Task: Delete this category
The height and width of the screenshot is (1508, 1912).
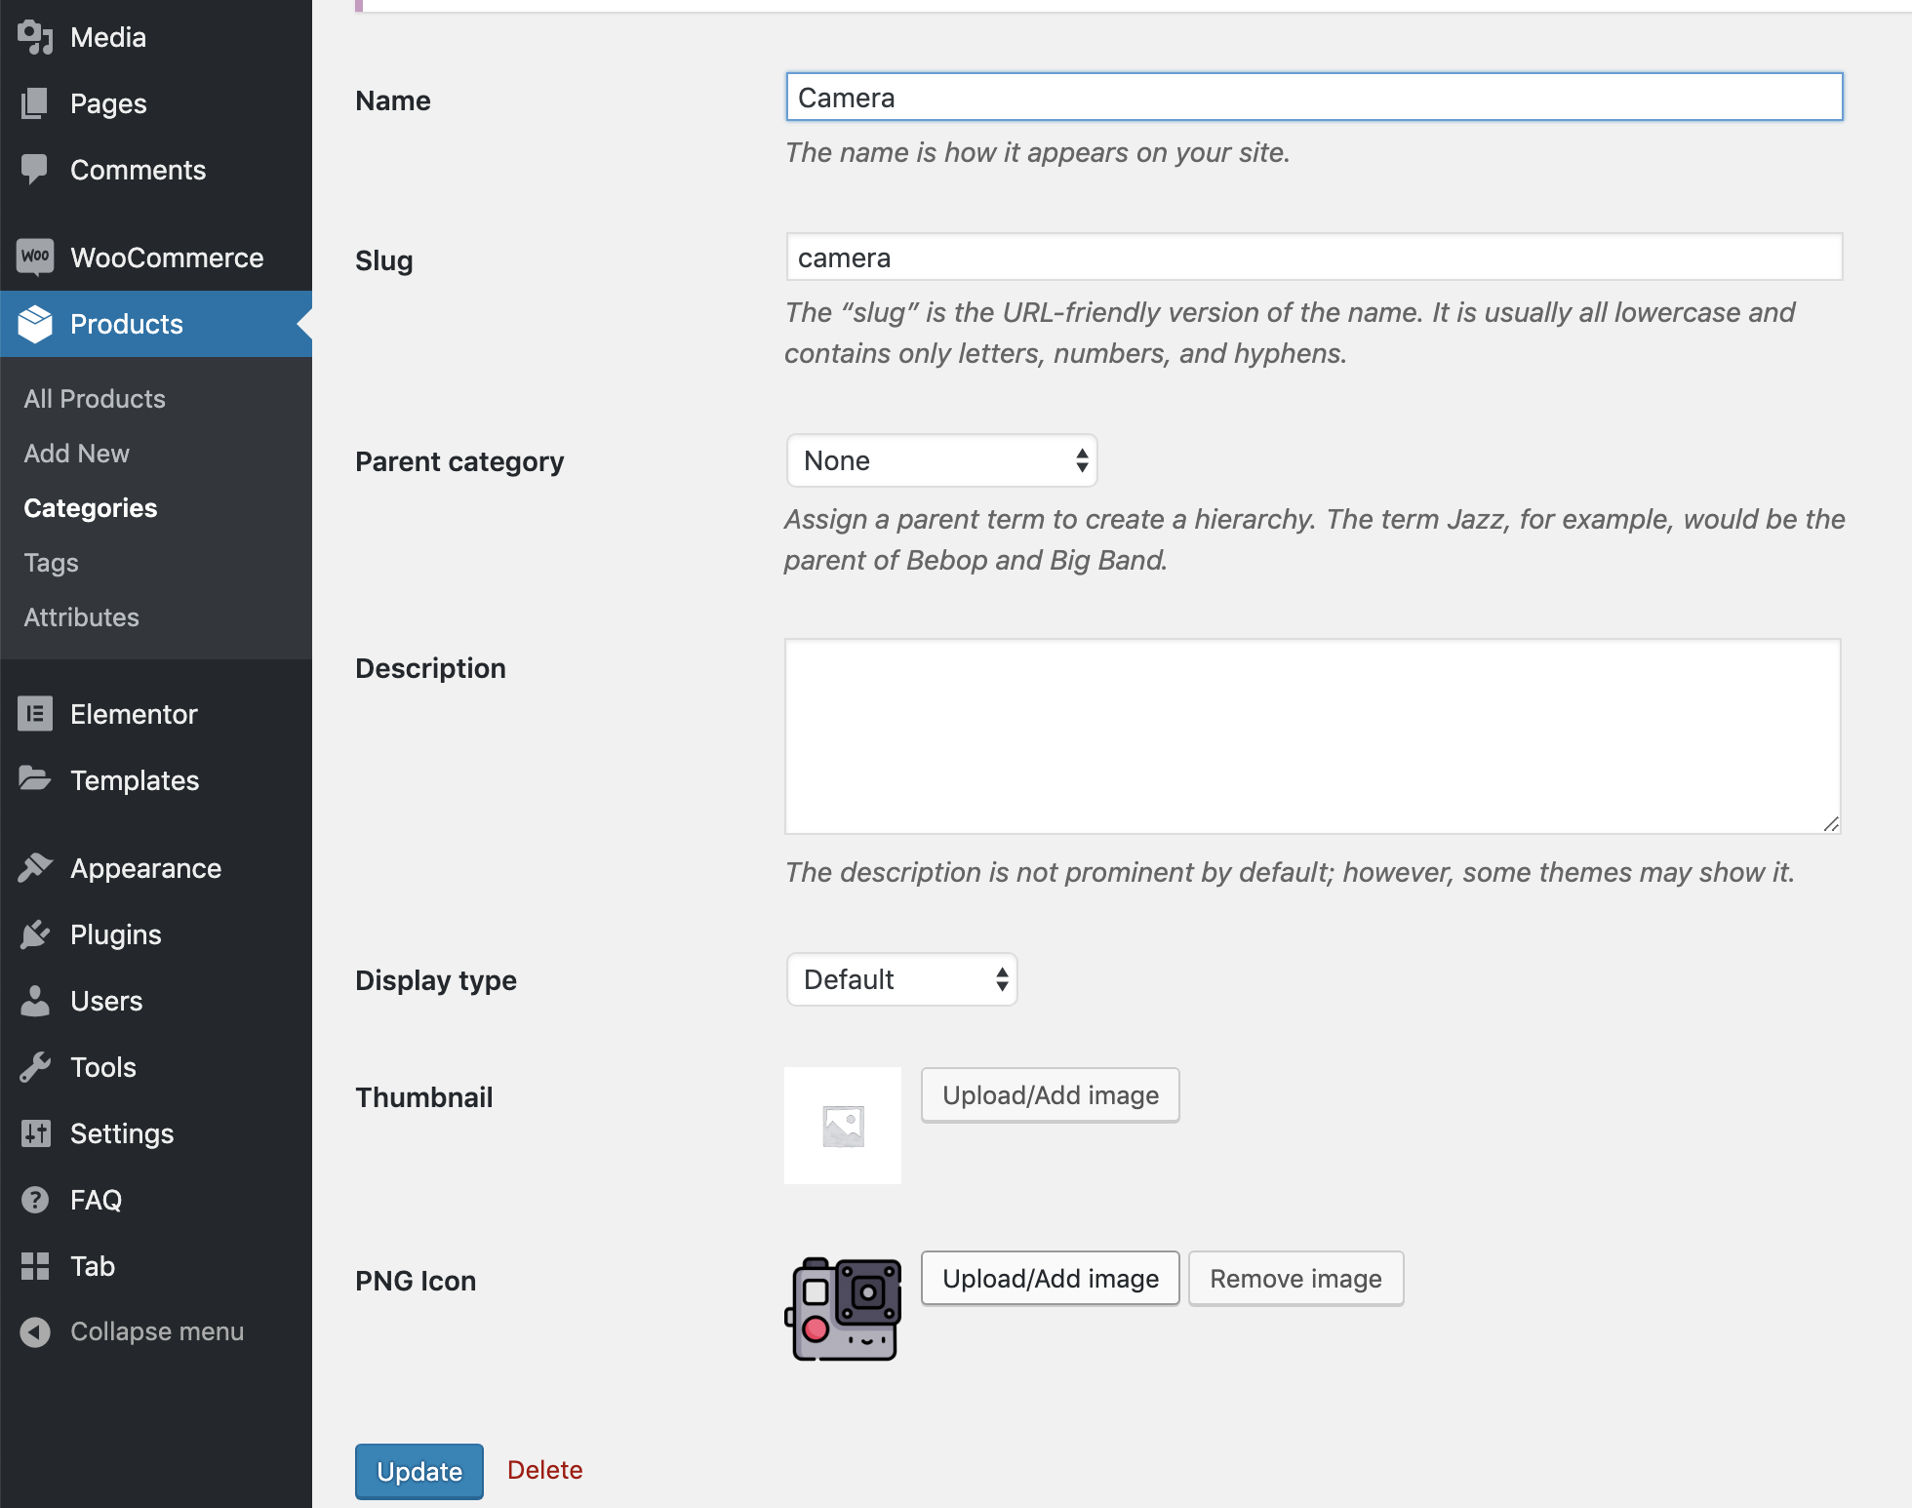Action: (x=544, y=1469)
